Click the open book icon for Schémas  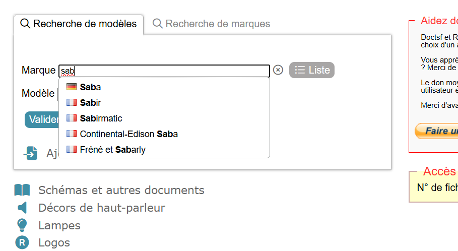pos(22,190)
